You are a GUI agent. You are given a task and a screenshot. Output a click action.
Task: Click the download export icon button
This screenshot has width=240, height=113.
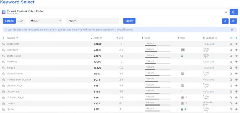click(225, 21)
